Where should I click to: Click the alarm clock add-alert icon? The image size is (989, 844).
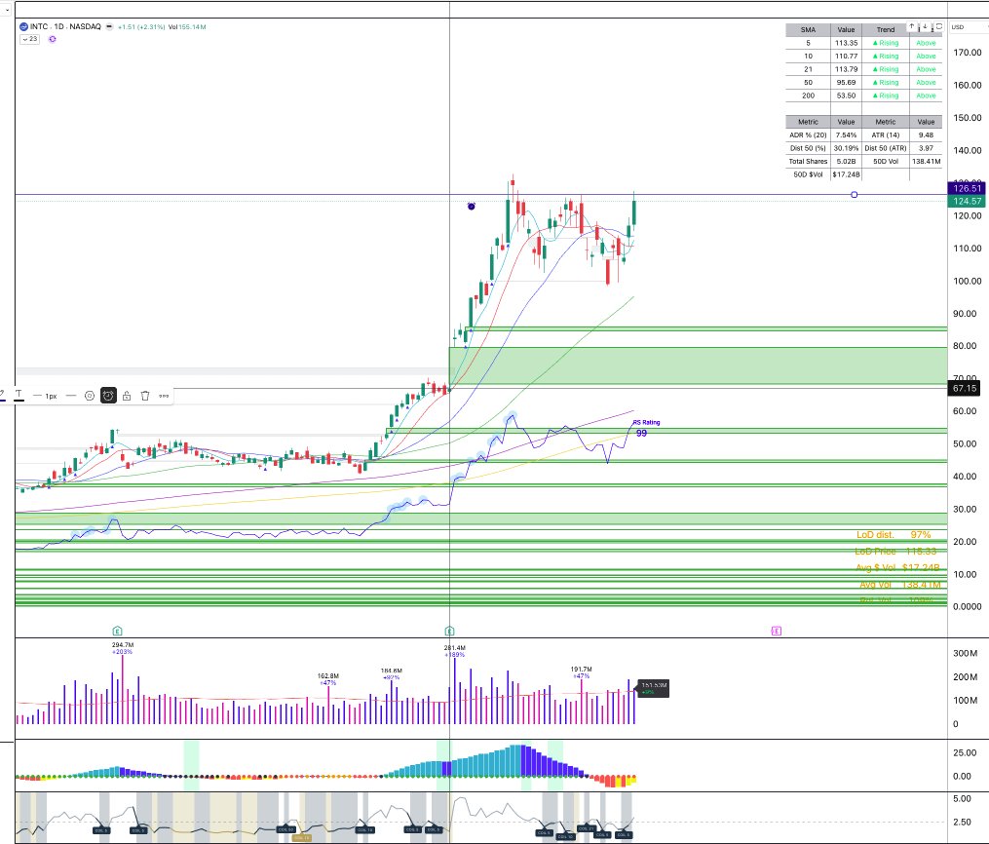click(x=108, y=396)
